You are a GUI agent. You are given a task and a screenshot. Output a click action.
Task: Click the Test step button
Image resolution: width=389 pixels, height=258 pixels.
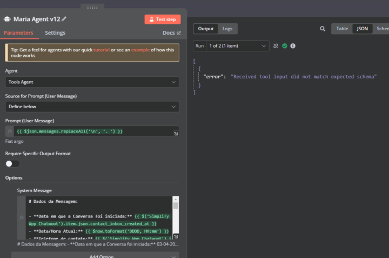click(163, 19)
